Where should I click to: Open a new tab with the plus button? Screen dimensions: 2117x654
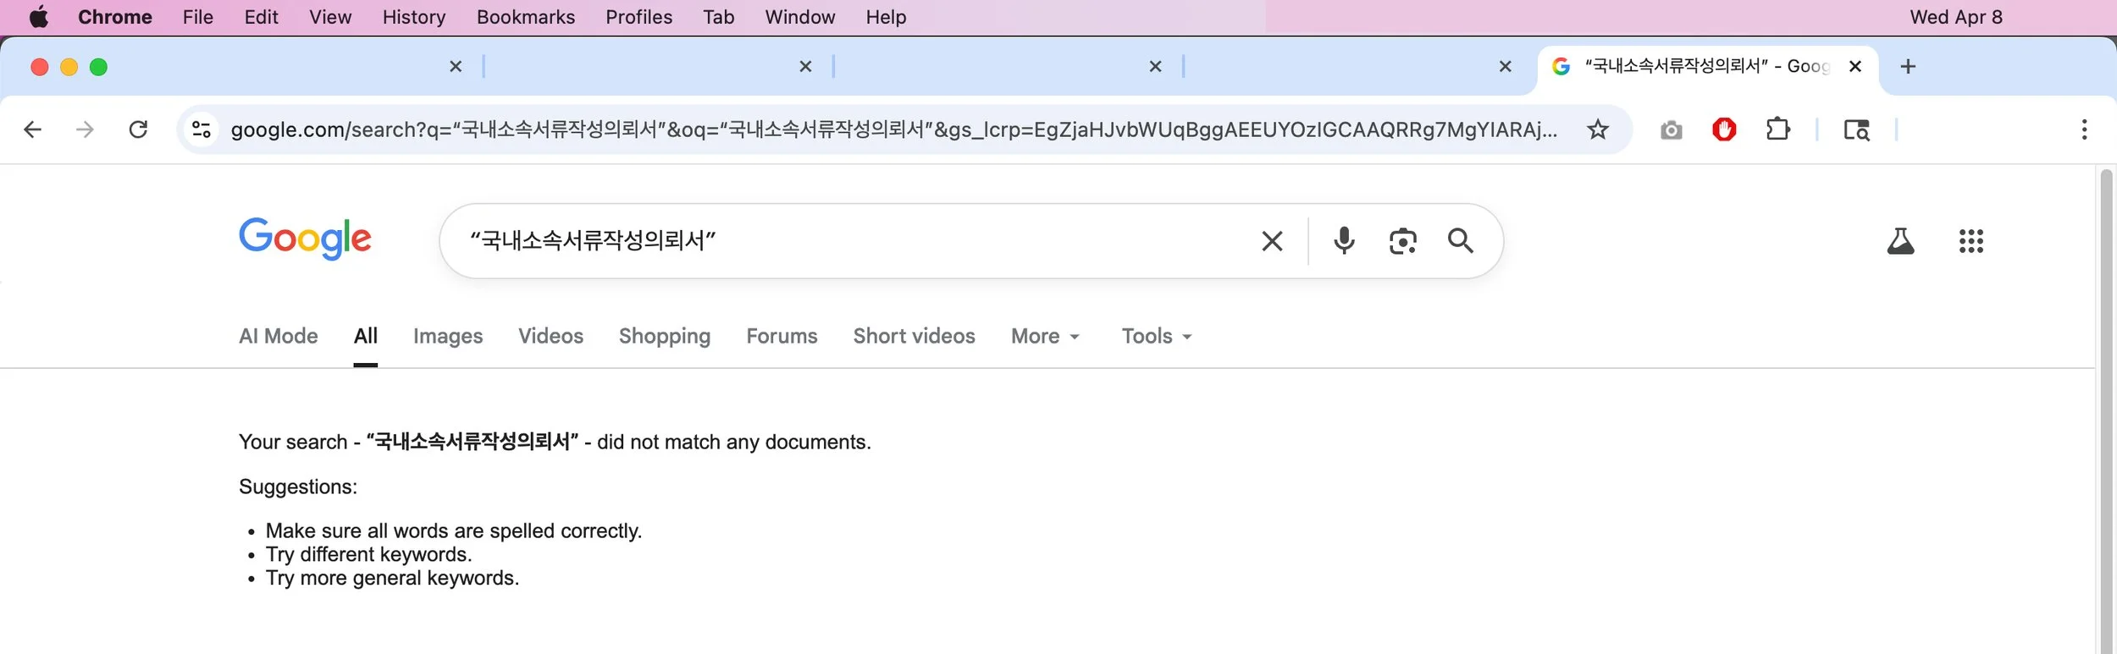pyautogui.click(x=1908, y=66)
